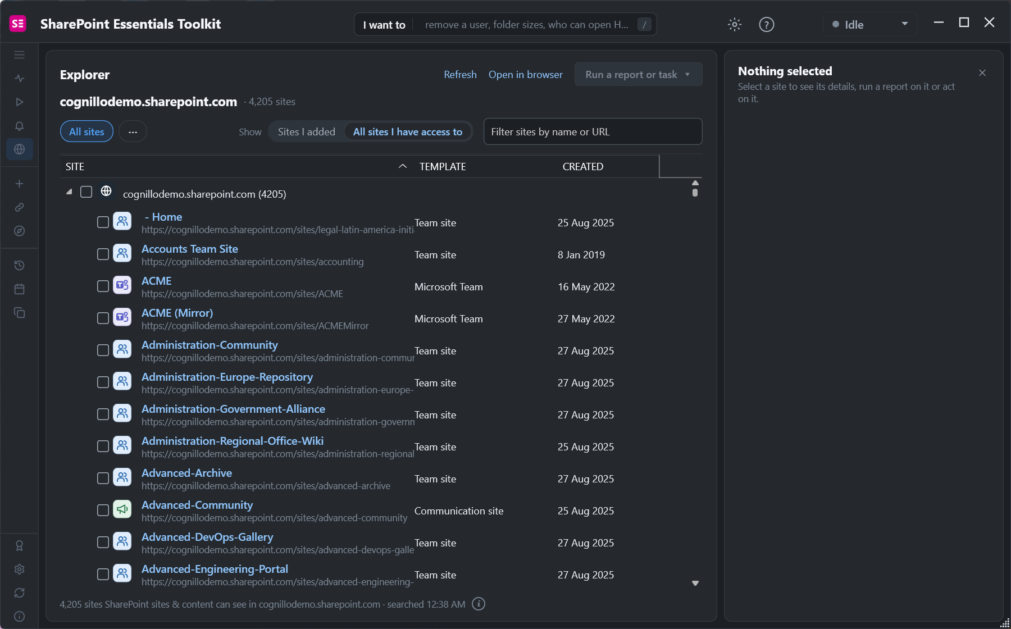Select All sites I have access to
The width and height of the screenshot is (1011, 629).
click(x=408, y=131)
